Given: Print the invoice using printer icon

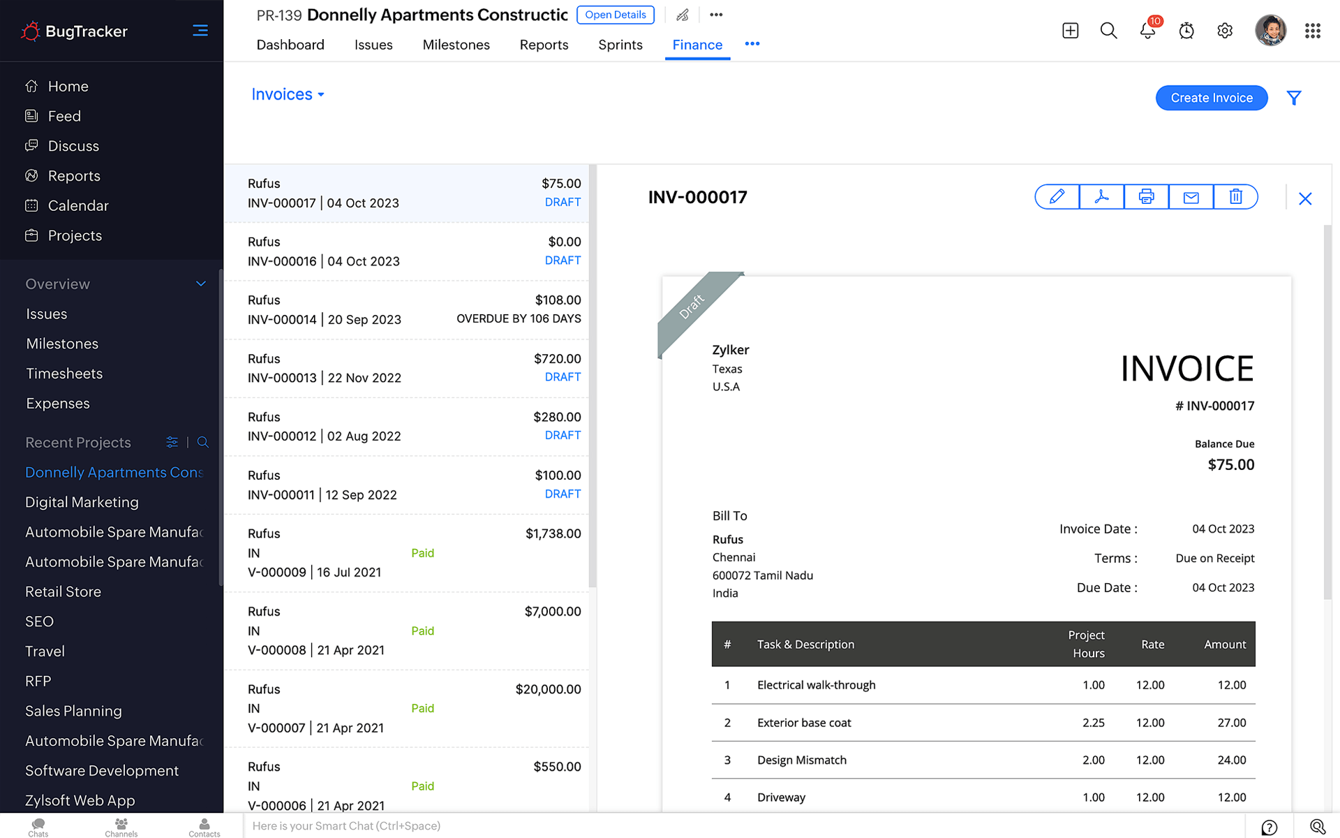Looking at the screenshot, I should click(1146, 197).
